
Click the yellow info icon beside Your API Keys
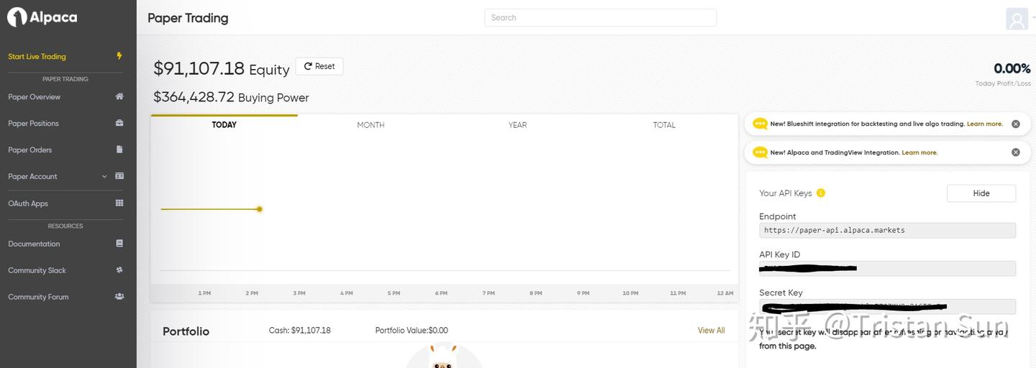coord(821,193)
